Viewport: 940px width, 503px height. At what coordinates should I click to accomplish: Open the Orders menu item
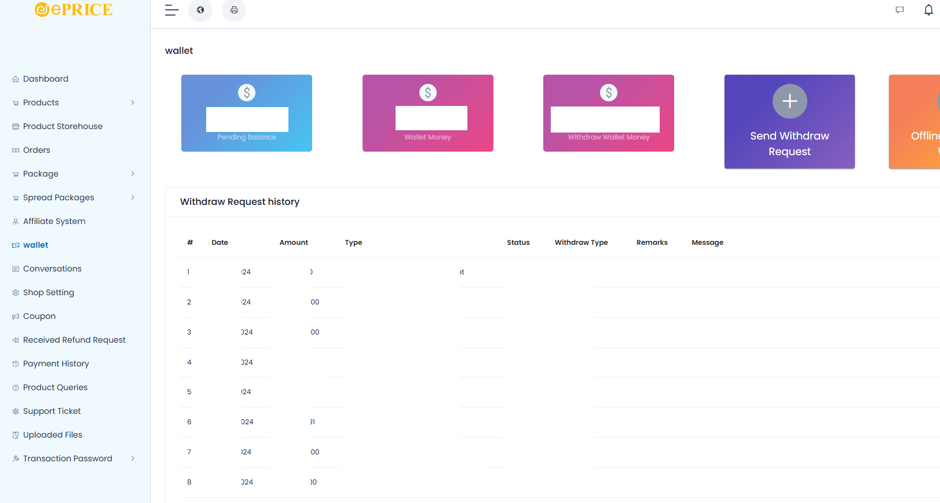36,150
